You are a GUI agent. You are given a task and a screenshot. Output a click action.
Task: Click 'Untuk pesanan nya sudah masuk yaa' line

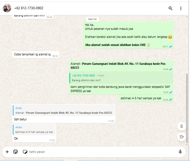click(x=109, y=29)
